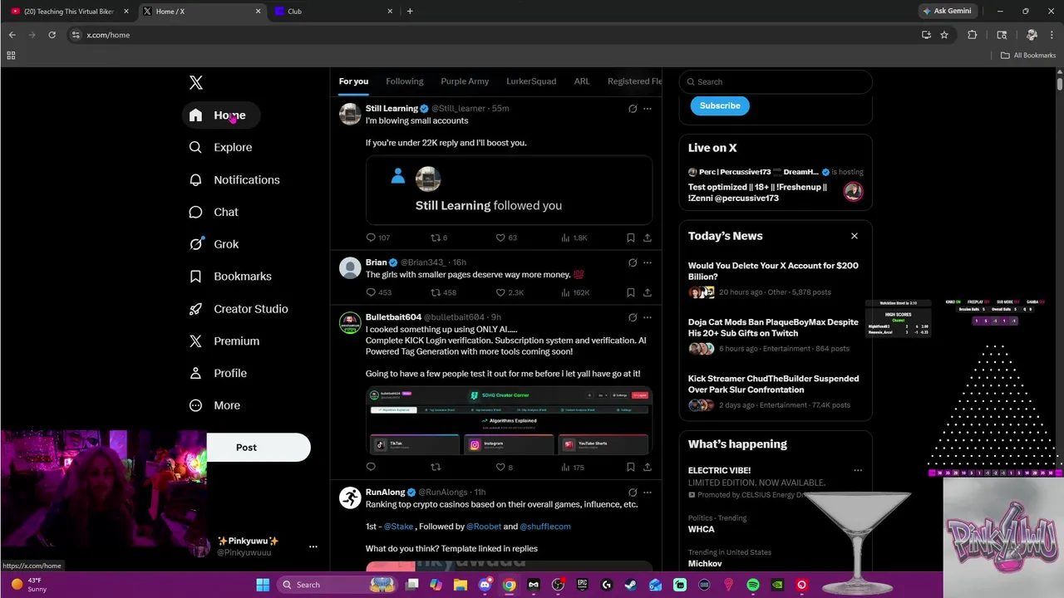Share Brian's post
This screenshot has width=1064, height=598.
pos(648,292)
